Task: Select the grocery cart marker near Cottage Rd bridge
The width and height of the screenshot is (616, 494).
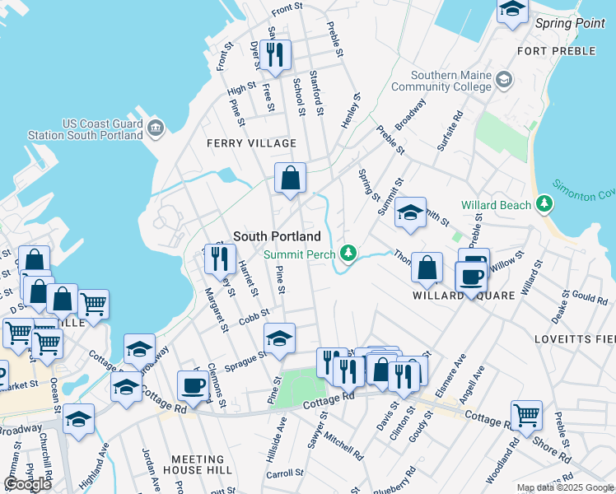Action: (94, 305)
